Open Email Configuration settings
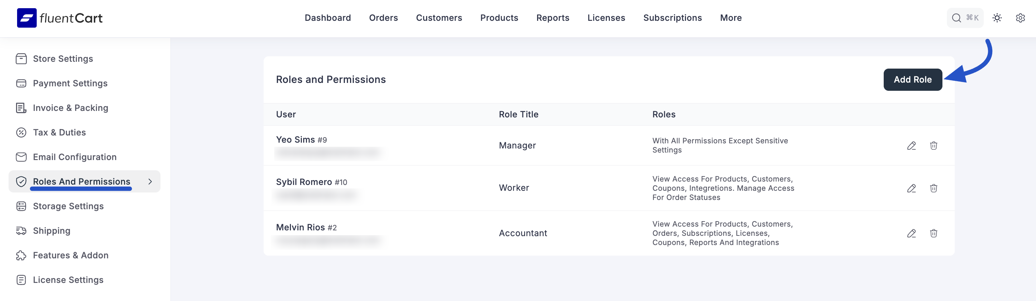Screen dimensions: 1036x301 (x=74, y=157)
